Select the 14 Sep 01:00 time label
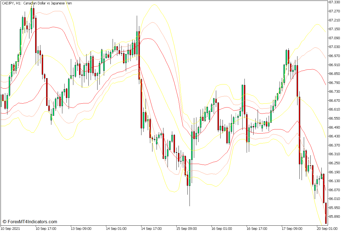Image resolution: width=345 pixels, height=232 pixels. 116,228
